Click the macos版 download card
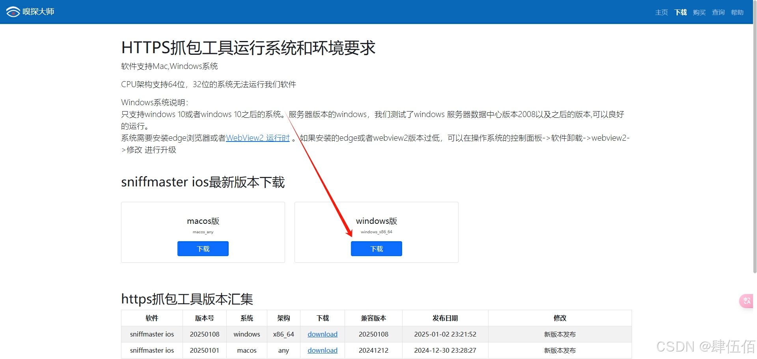 [x=203, y=221]
